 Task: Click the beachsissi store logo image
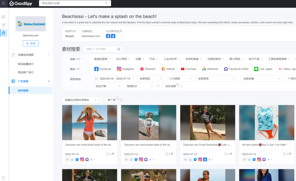(x=31, y=24)
